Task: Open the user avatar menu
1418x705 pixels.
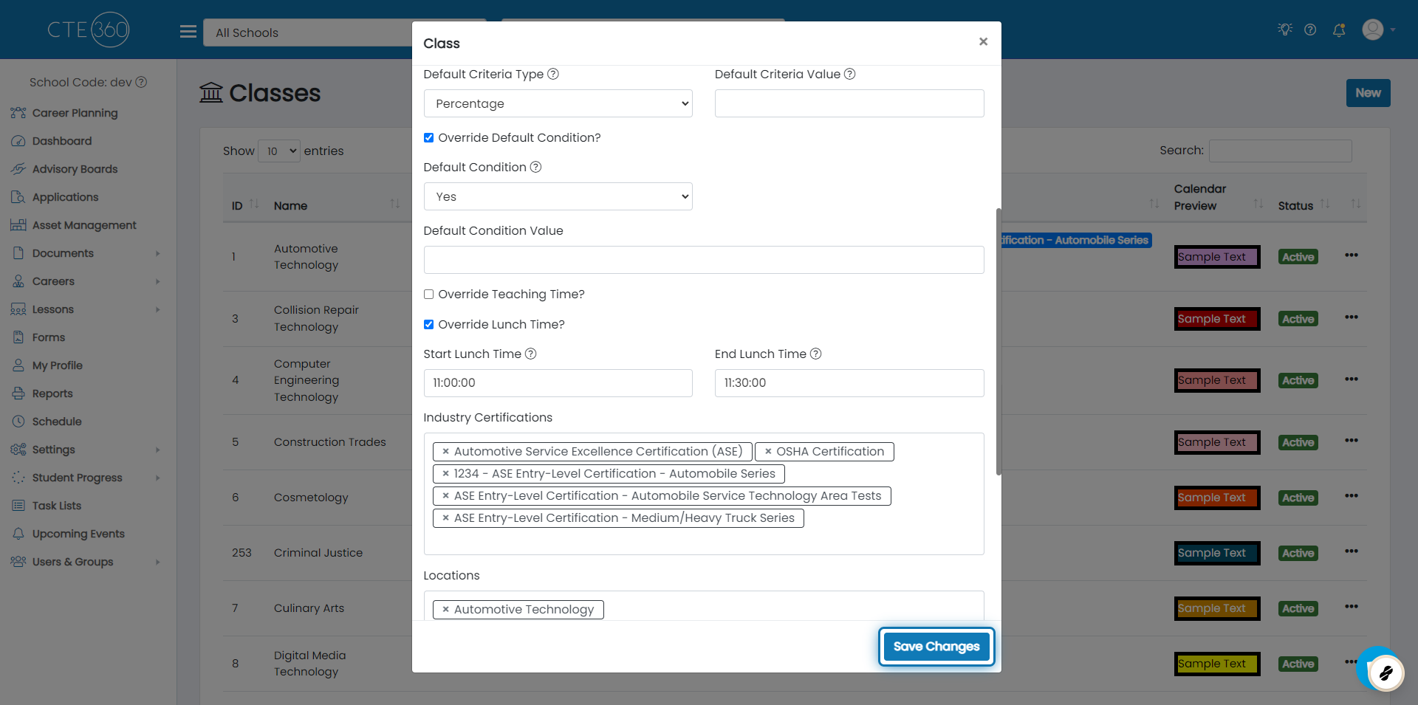Action: (x=1373, y=30)
